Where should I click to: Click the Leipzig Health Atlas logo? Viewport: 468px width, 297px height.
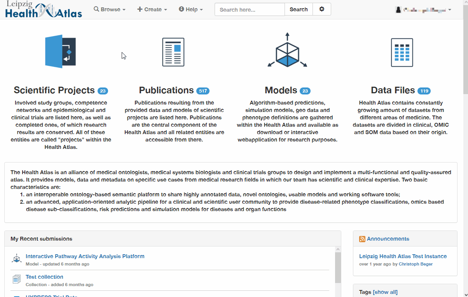tap(44, 10)
